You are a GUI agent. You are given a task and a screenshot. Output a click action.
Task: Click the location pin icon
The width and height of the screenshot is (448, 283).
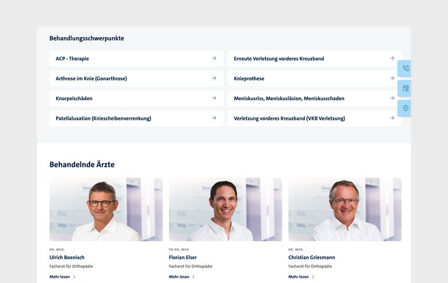(406, 108)
